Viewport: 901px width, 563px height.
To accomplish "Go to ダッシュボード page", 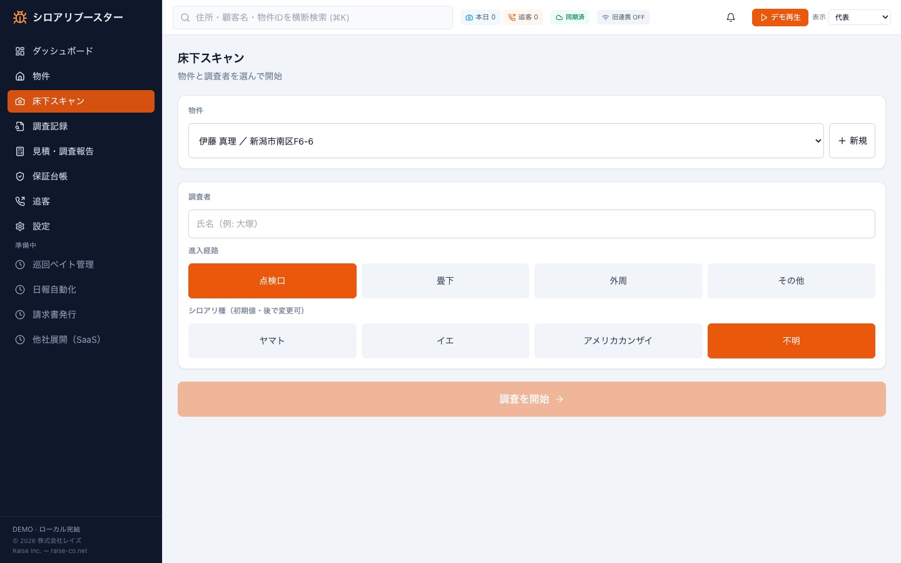I will point(81,51).
